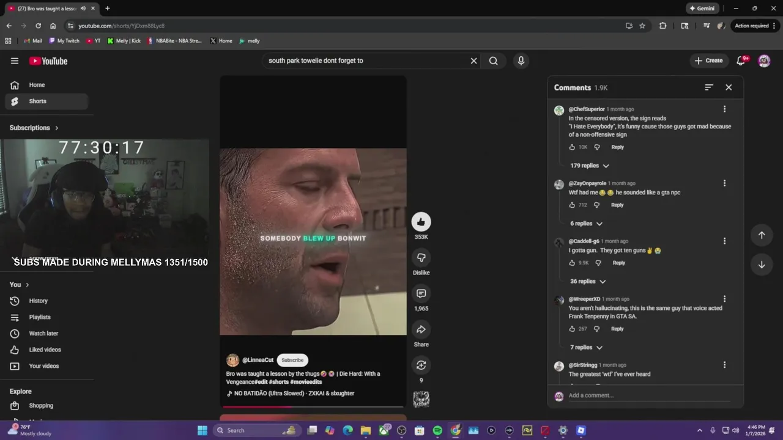Open the YouTube guide hamburger menu
This screenshot has width=783, height=440.
point(15,61)
